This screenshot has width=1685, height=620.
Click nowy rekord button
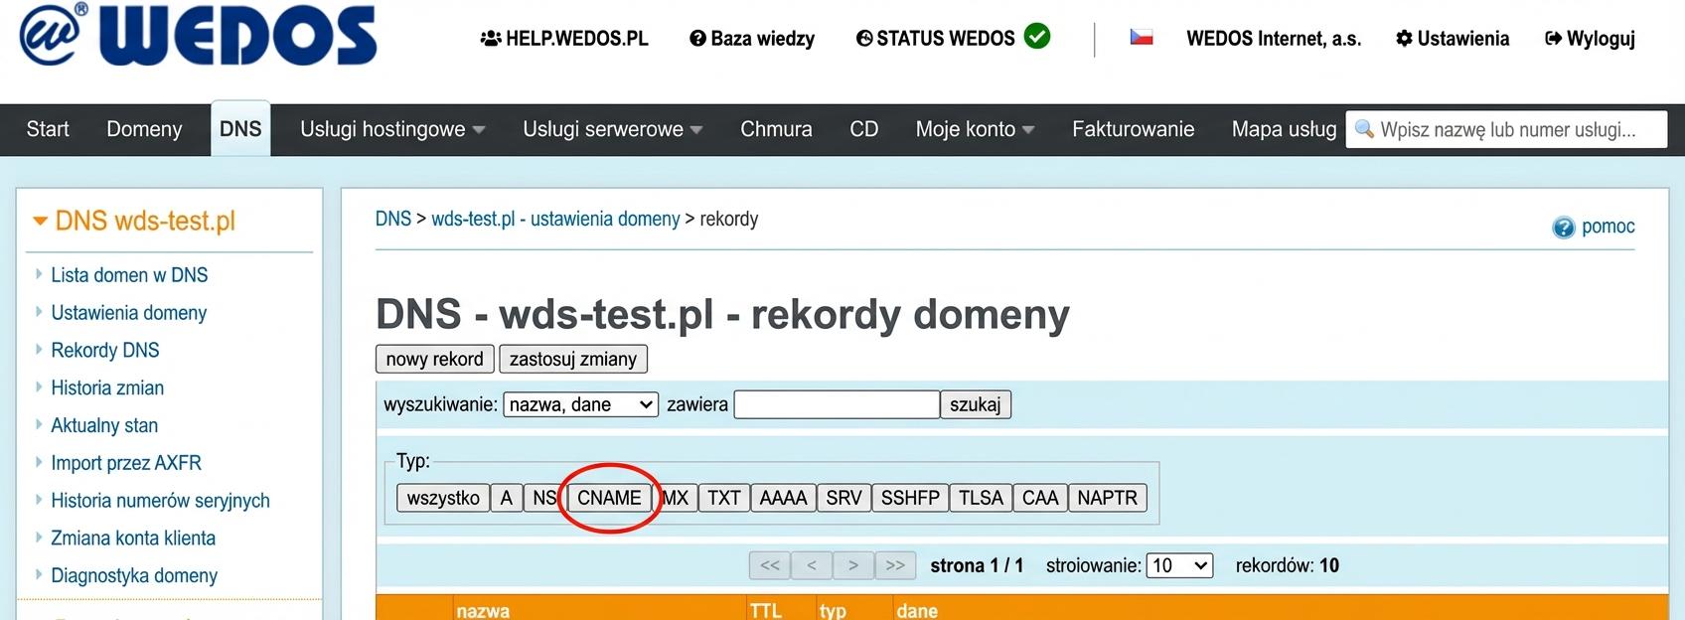pyautogui.click(x=435, y=359)
